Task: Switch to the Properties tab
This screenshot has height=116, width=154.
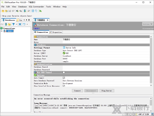Action: 56,32
